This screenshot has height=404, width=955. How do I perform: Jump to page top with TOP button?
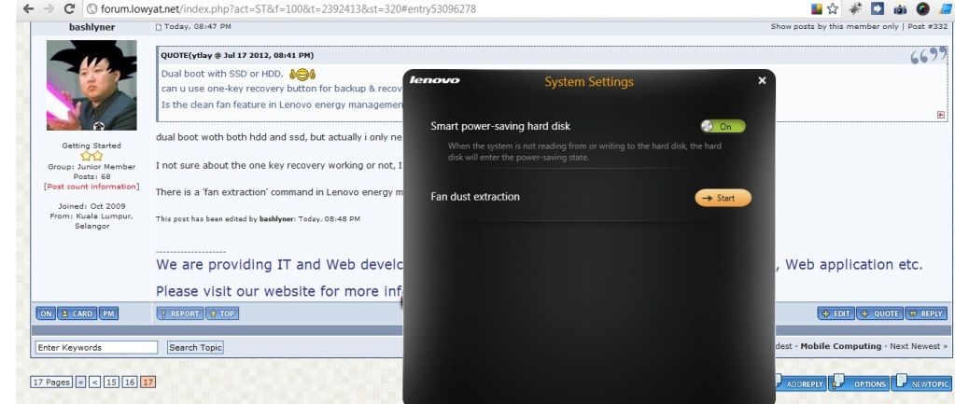point(222,313)
